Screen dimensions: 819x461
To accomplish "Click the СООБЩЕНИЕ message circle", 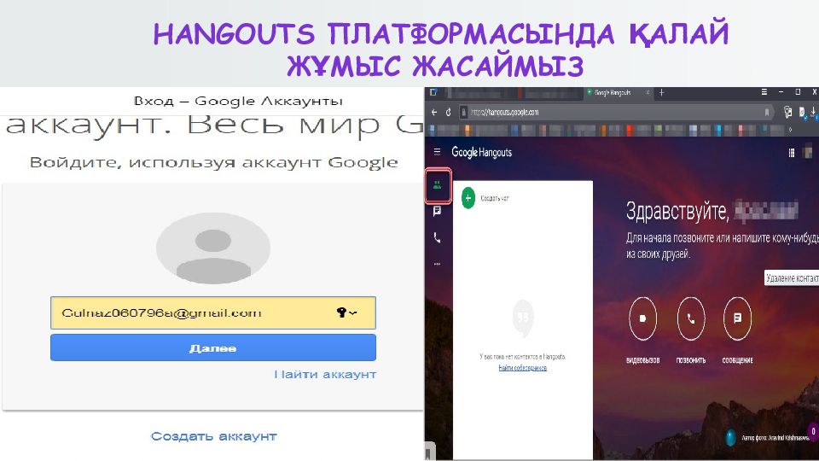I will pos(737,318).
